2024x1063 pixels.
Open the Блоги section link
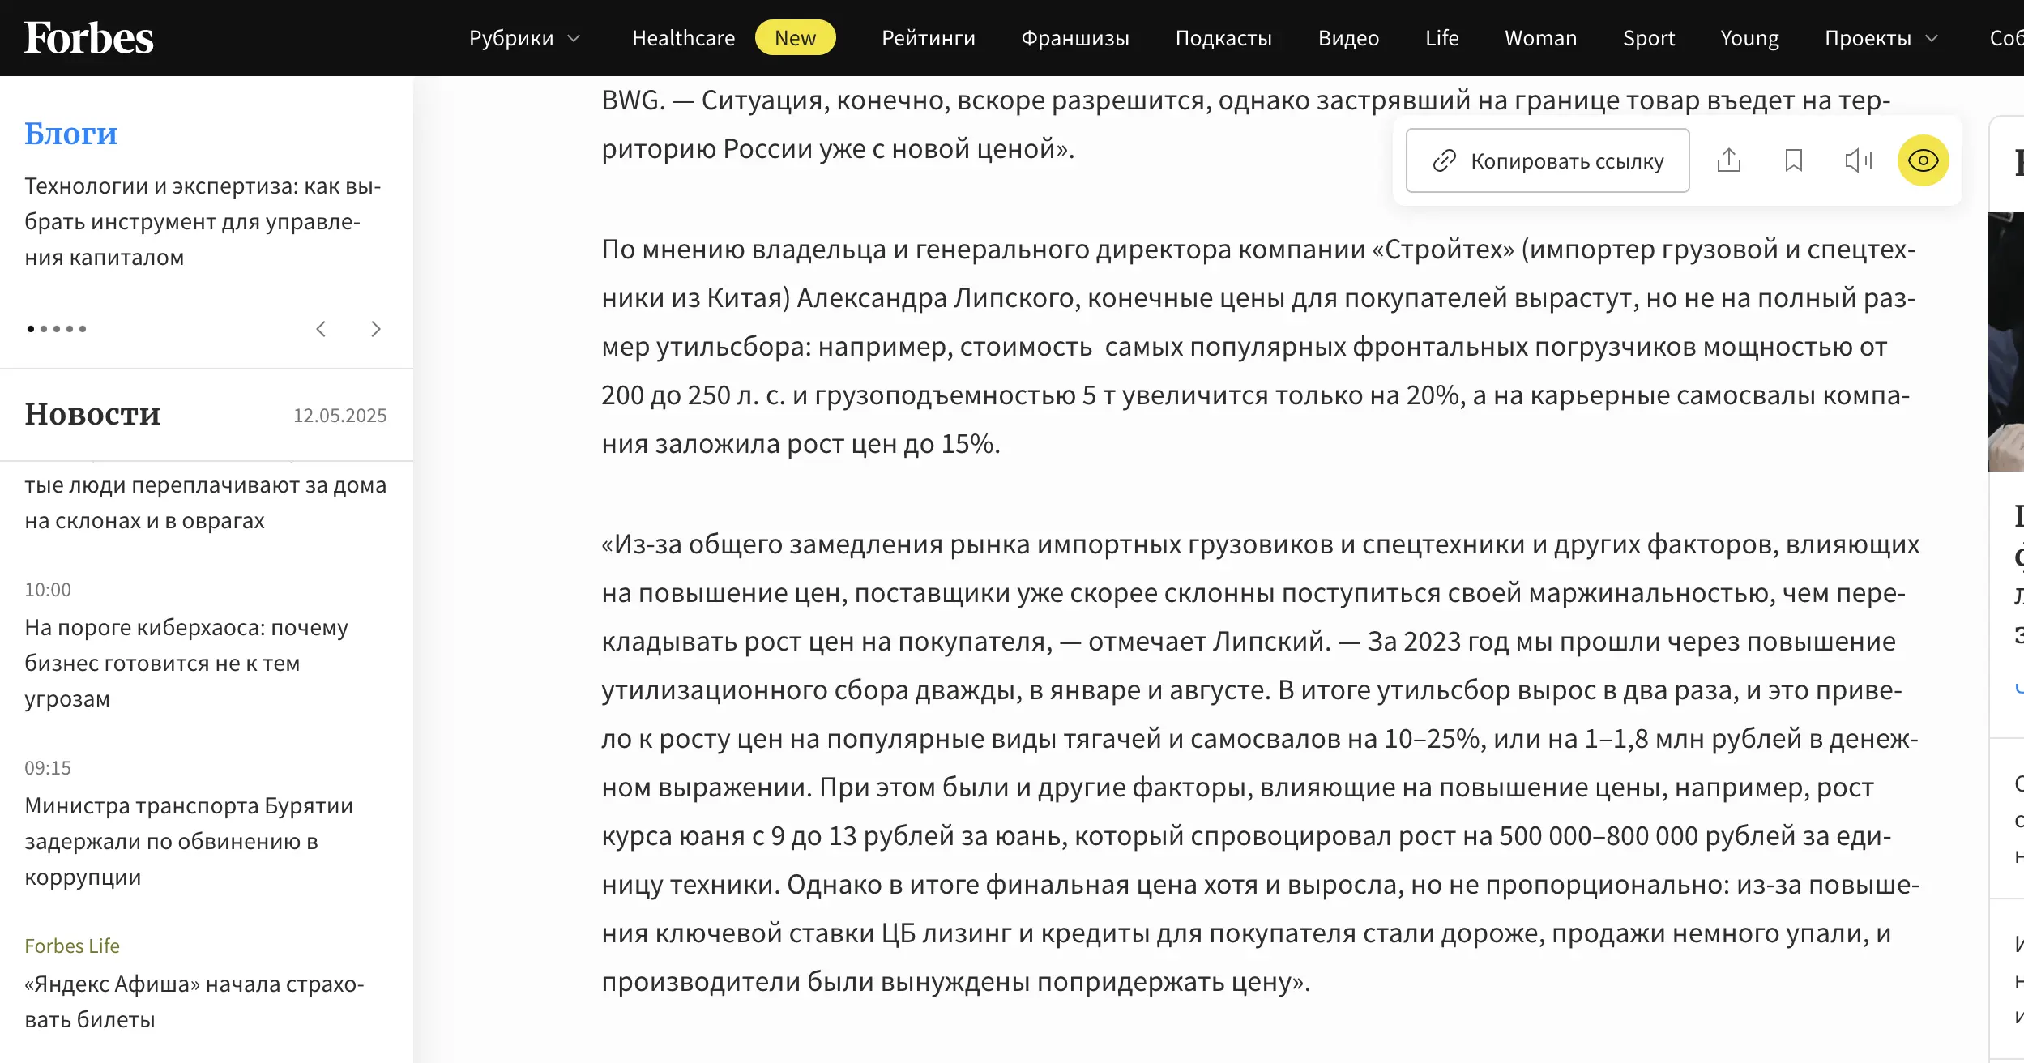coord(70,133)
